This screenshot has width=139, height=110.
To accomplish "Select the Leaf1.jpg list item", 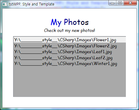I will pyautogui.click(x=70, y=52).
